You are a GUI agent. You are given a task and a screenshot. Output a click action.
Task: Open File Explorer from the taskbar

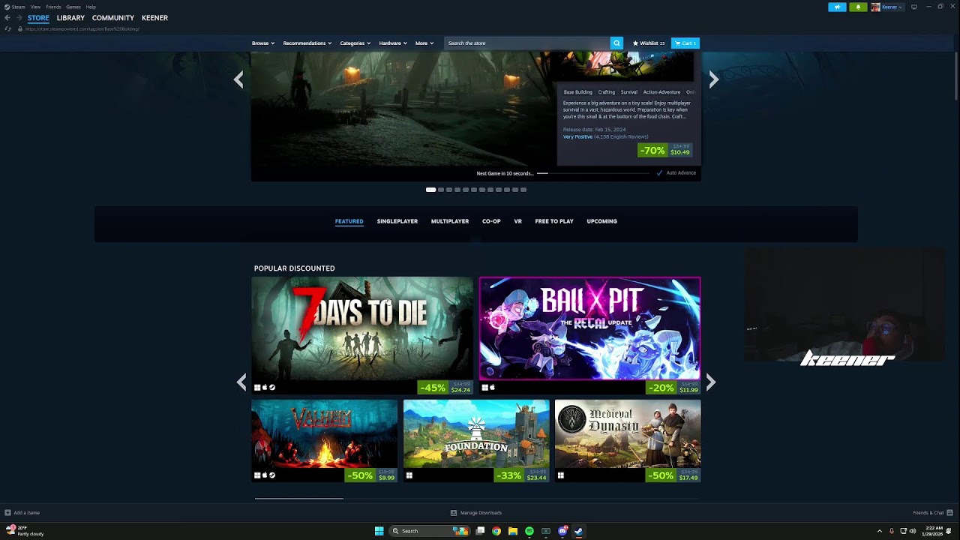513,531
